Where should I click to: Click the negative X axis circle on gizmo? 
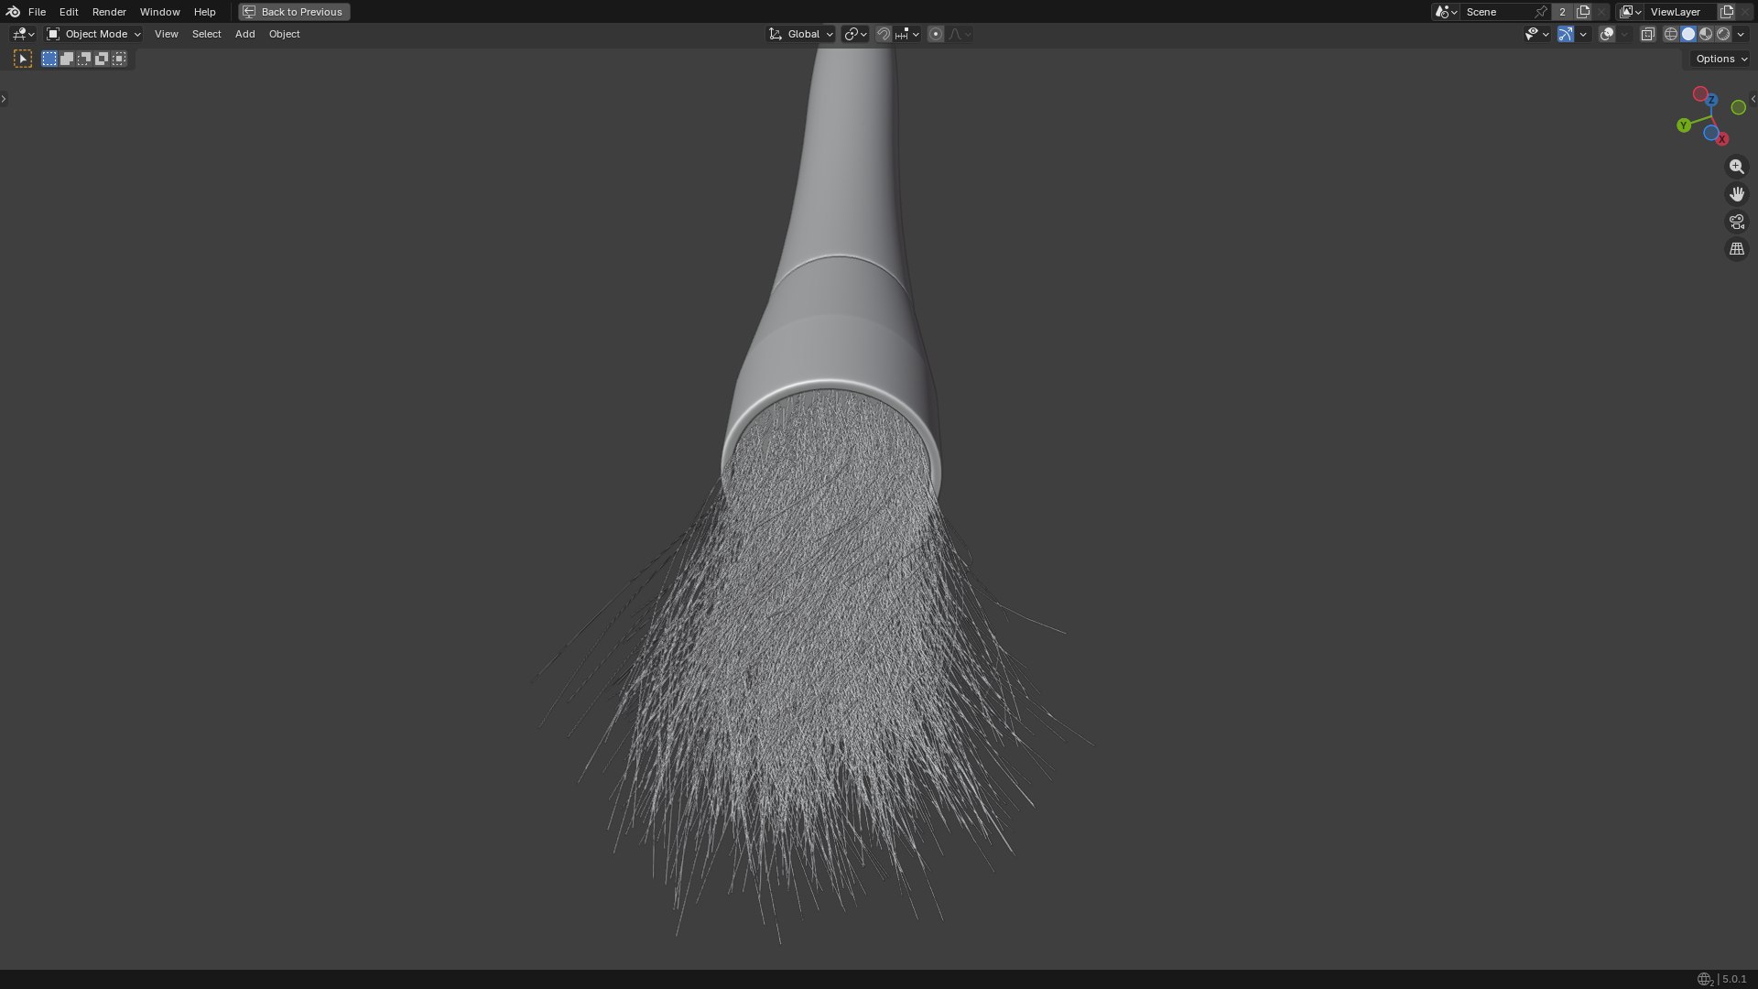tap(1700, 94)
